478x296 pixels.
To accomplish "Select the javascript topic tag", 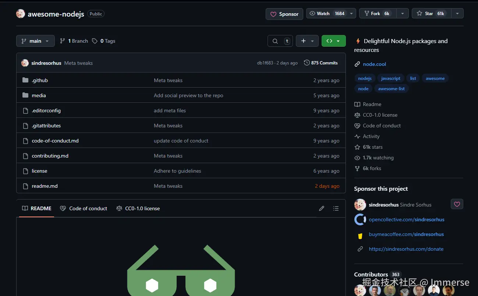I will coord(391,78).
